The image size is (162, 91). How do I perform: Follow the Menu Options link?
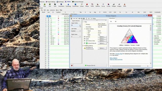[x=113, y=58]
